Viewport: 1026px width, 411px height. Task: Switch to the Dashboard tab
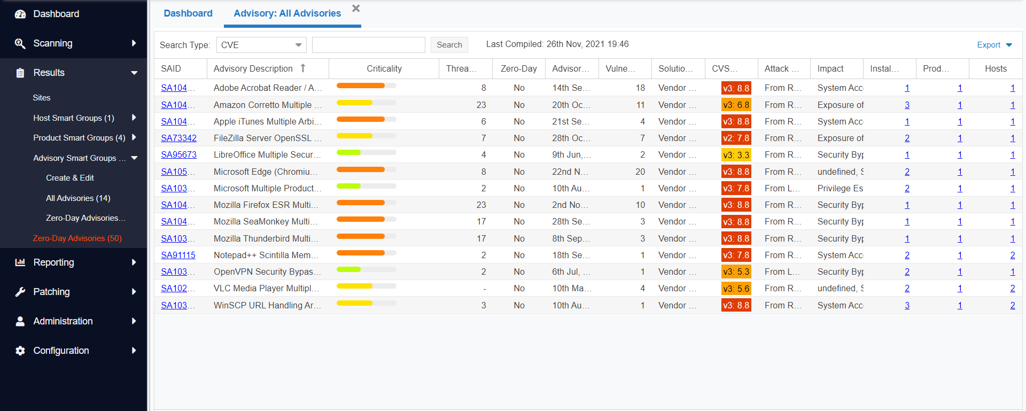(188, 13)
